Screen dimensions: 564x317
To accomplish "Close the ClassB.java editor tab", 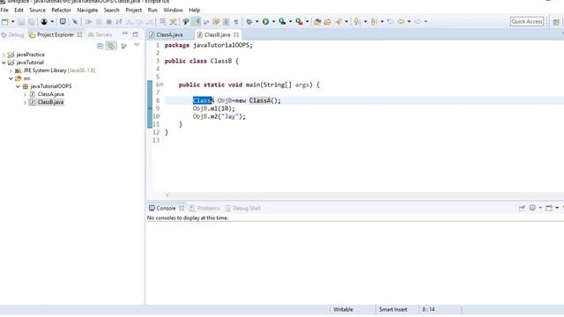I will [236, 35].
